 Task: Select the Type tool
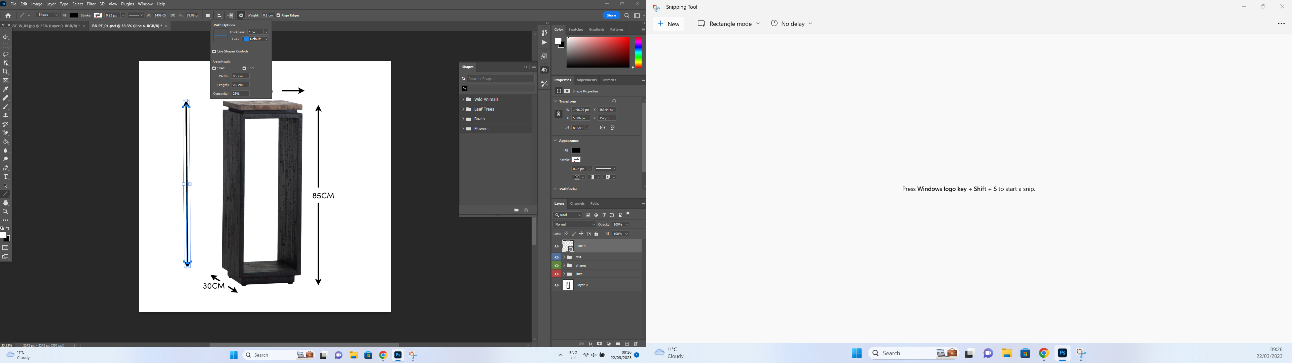pos(5,176)
